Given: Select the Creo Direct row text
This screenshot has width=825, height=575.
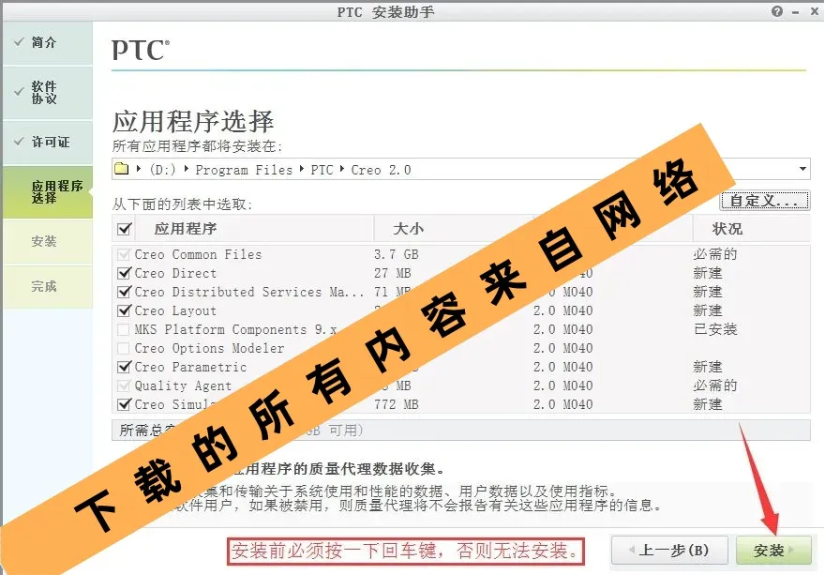Looking at the screenshot, I should tap(175, 273).
